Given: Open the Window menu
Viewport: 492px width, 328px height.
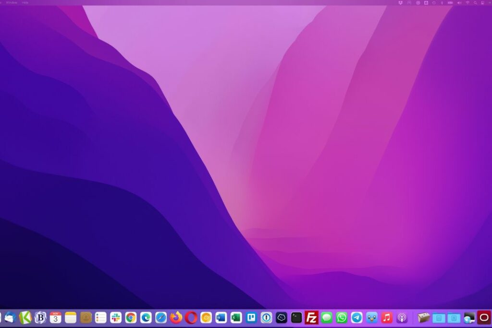Looking at the screenshot, I should point(12,2).
